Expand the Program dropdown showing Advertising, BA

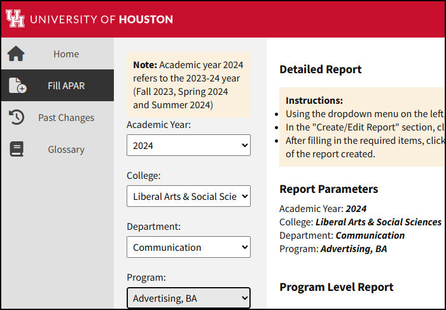(188, 298)
